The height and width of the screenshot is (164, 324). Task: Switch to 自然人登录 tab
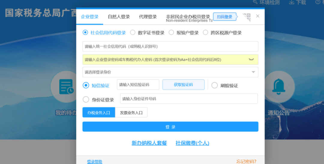click(119, 17)
